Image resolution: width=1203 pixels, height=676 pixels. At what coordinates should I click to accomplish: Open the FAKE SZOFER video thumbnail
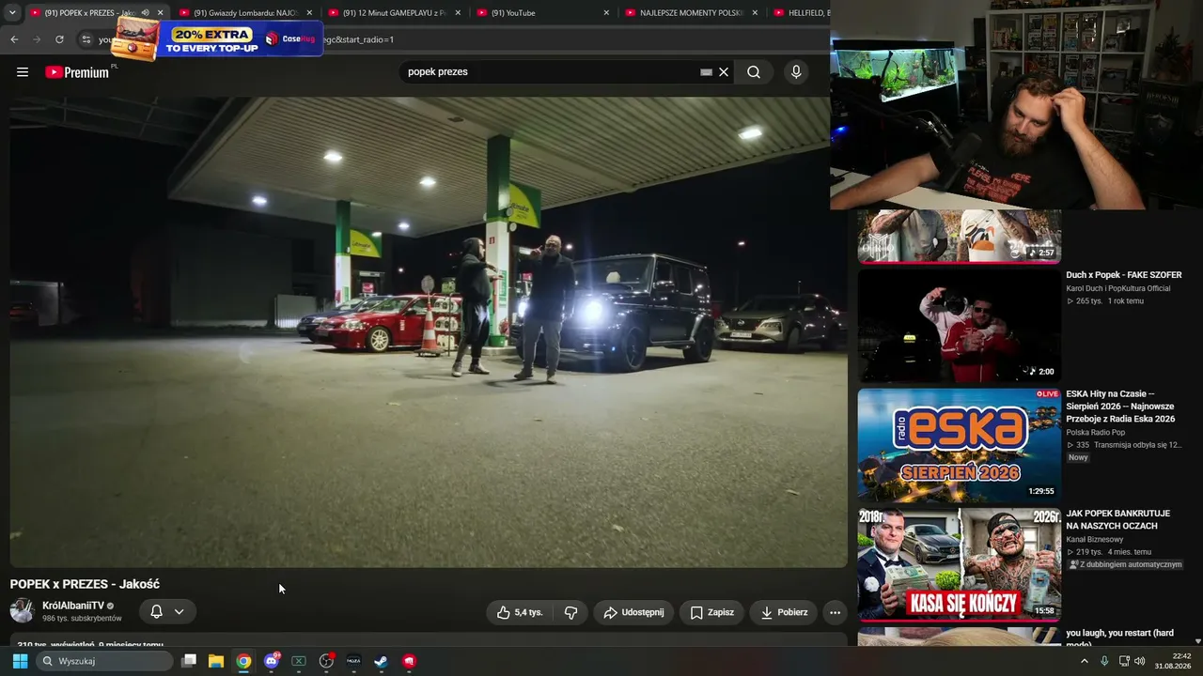pos(959,326)
